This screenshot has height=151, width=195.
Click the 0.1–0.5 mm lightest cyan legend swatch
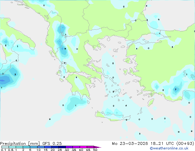pos(5,147)
